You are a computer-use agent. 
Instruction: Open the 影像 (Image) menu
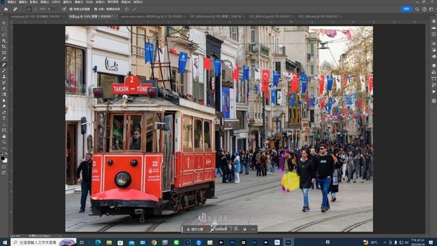(33, 2)
